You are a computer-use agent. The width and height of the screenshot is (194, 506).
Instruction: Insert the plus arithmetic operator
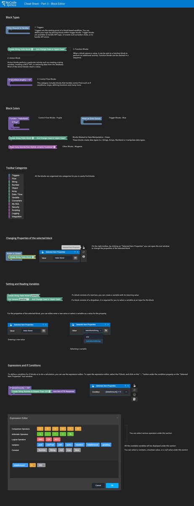[40, 434]
